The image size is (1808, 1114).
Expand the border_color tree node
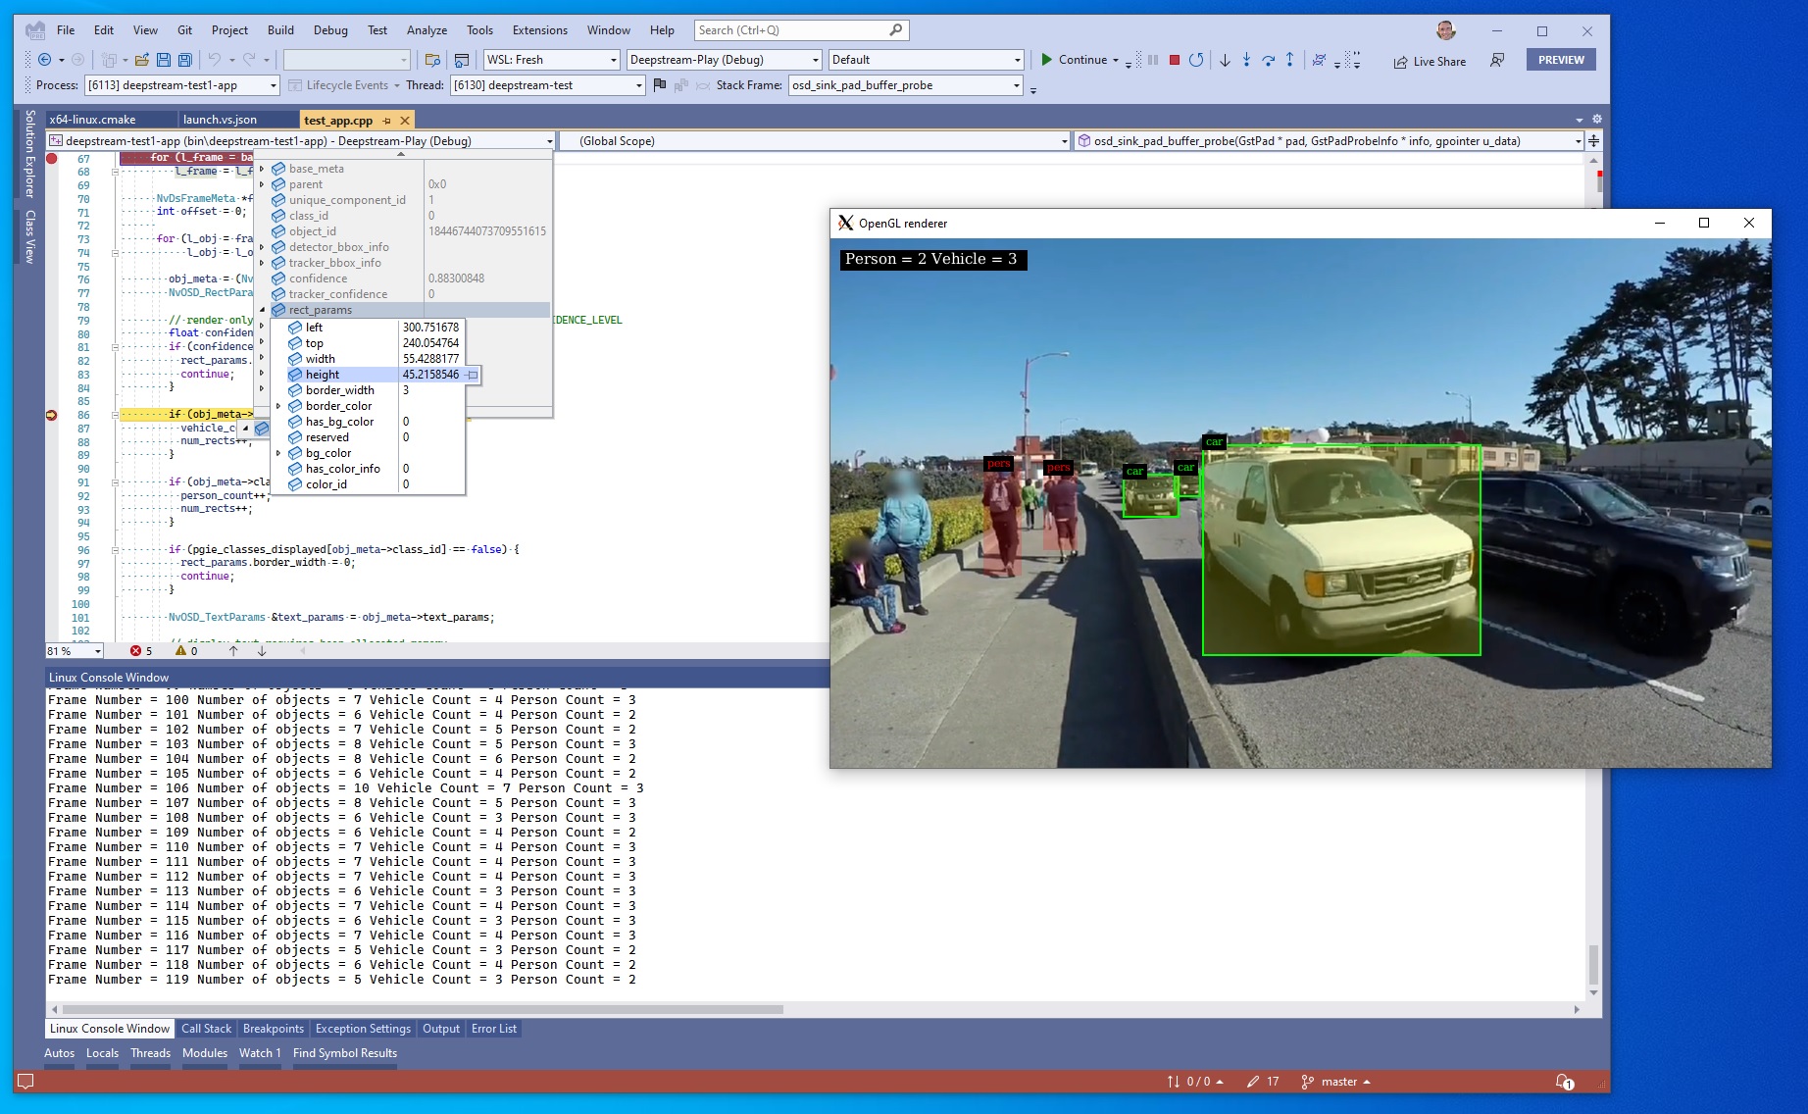tap(278, 406)
